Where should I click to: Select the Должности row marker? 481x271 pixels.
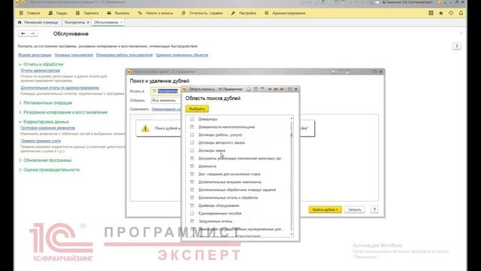coord(192,166)
